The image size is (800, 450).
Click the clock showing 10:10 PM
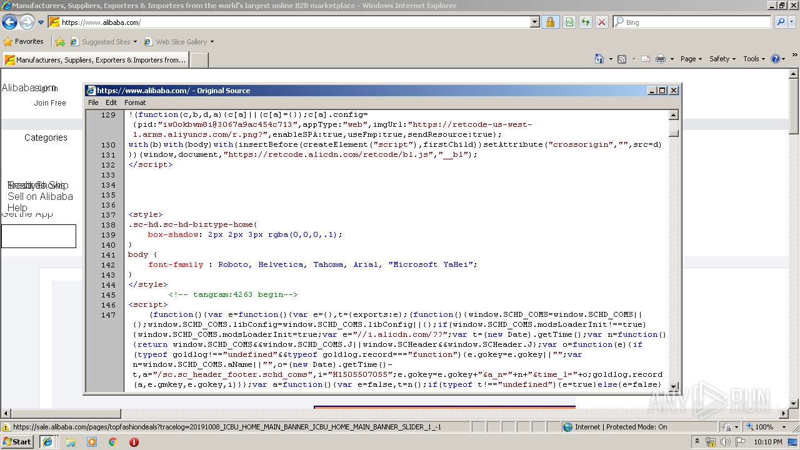point(768,442)
